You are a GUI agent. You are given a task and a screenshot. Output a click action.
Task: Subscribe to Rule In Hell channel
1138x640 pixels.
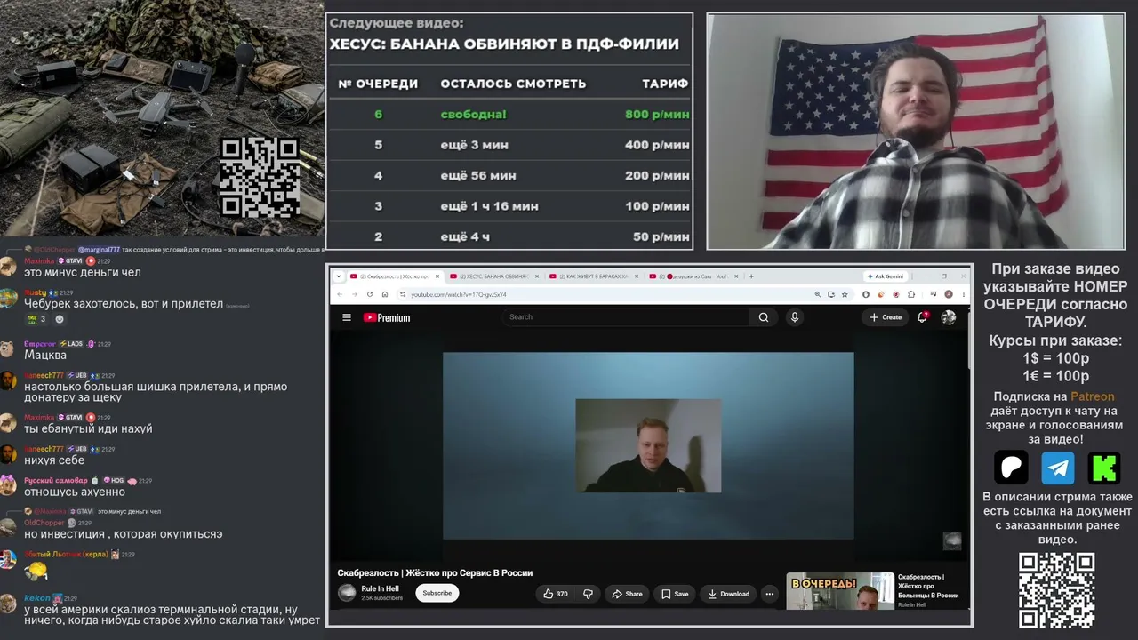coord(437,593)
